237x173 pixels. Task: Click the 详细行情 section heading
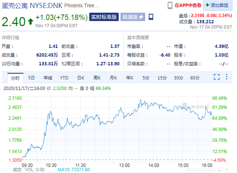10,38
